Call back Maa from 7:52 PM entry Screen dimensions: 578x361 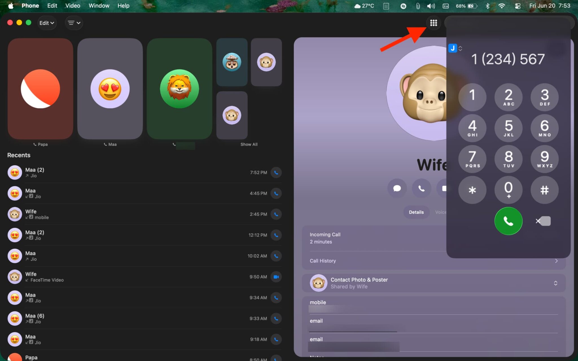tap(276, 173)
